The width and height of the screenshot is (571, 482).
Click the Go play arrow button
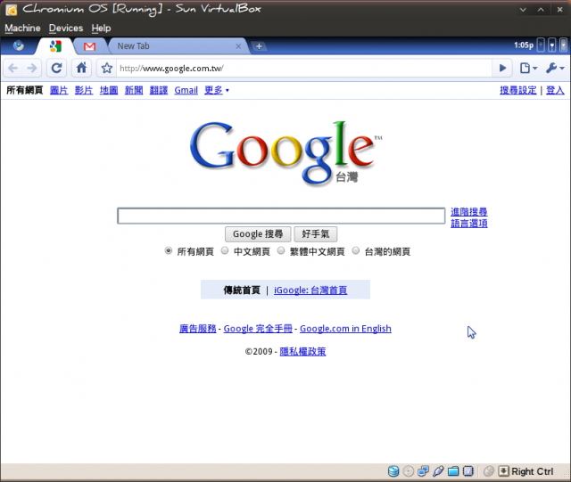(x=502, y=68)
